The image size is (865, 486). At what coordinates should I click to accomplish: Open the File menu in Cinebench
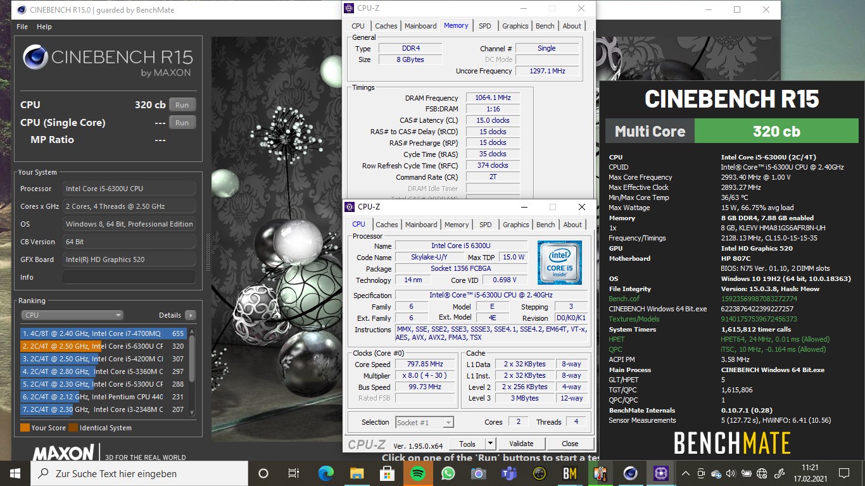coord(22,27)
